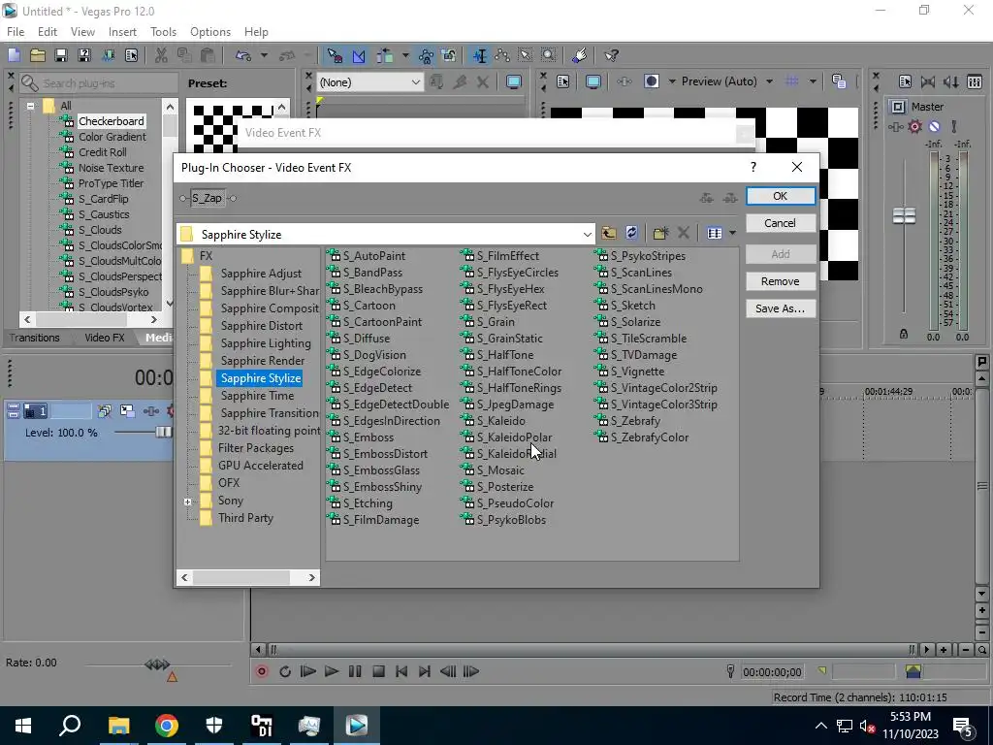Click the Undo arrow icon
993x745 pixels.
243,55
